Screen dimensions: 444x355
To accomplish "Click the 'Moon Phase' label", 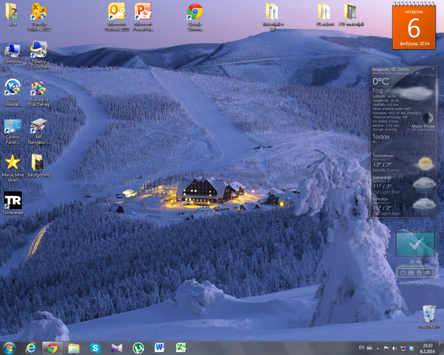I will pyautogui.click(x=423, y=126).
